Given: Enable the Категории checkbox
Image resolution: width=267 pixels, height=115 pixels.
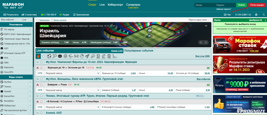Looking at the screenshot, I should 38,20.
